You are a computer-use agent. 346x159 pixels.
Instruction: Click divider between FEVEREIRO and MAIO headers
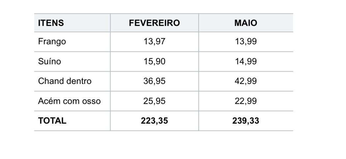[199, 23]
